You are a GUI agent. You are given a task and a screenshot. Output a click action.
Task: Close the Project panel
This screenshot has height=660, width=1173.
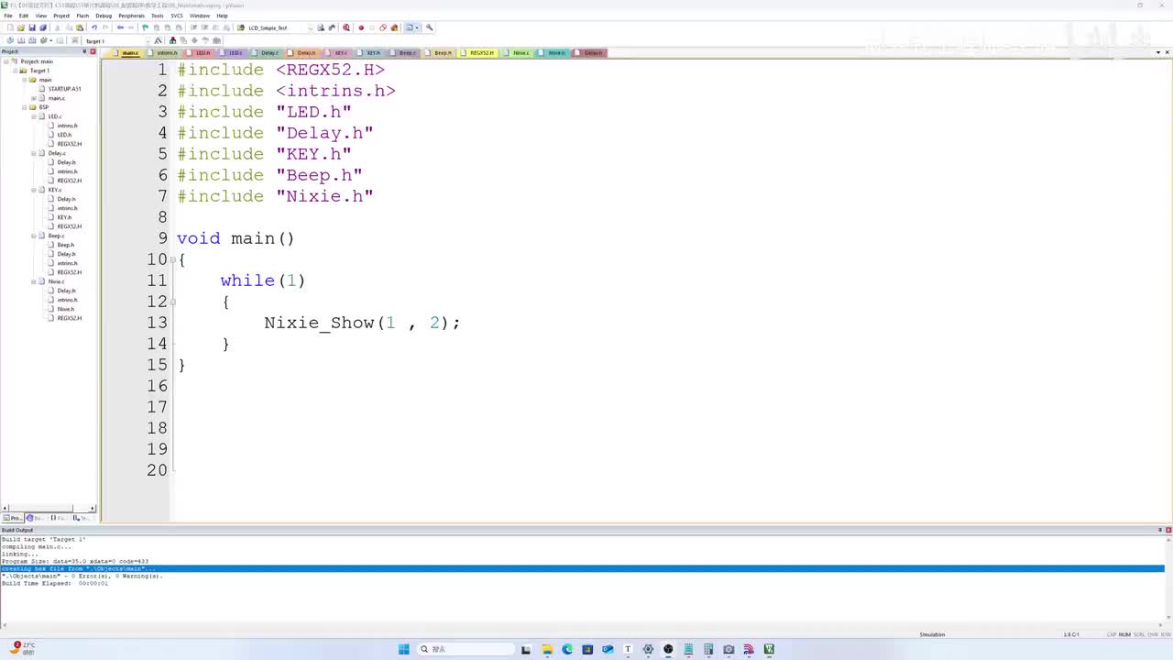(x=93, y=51)
